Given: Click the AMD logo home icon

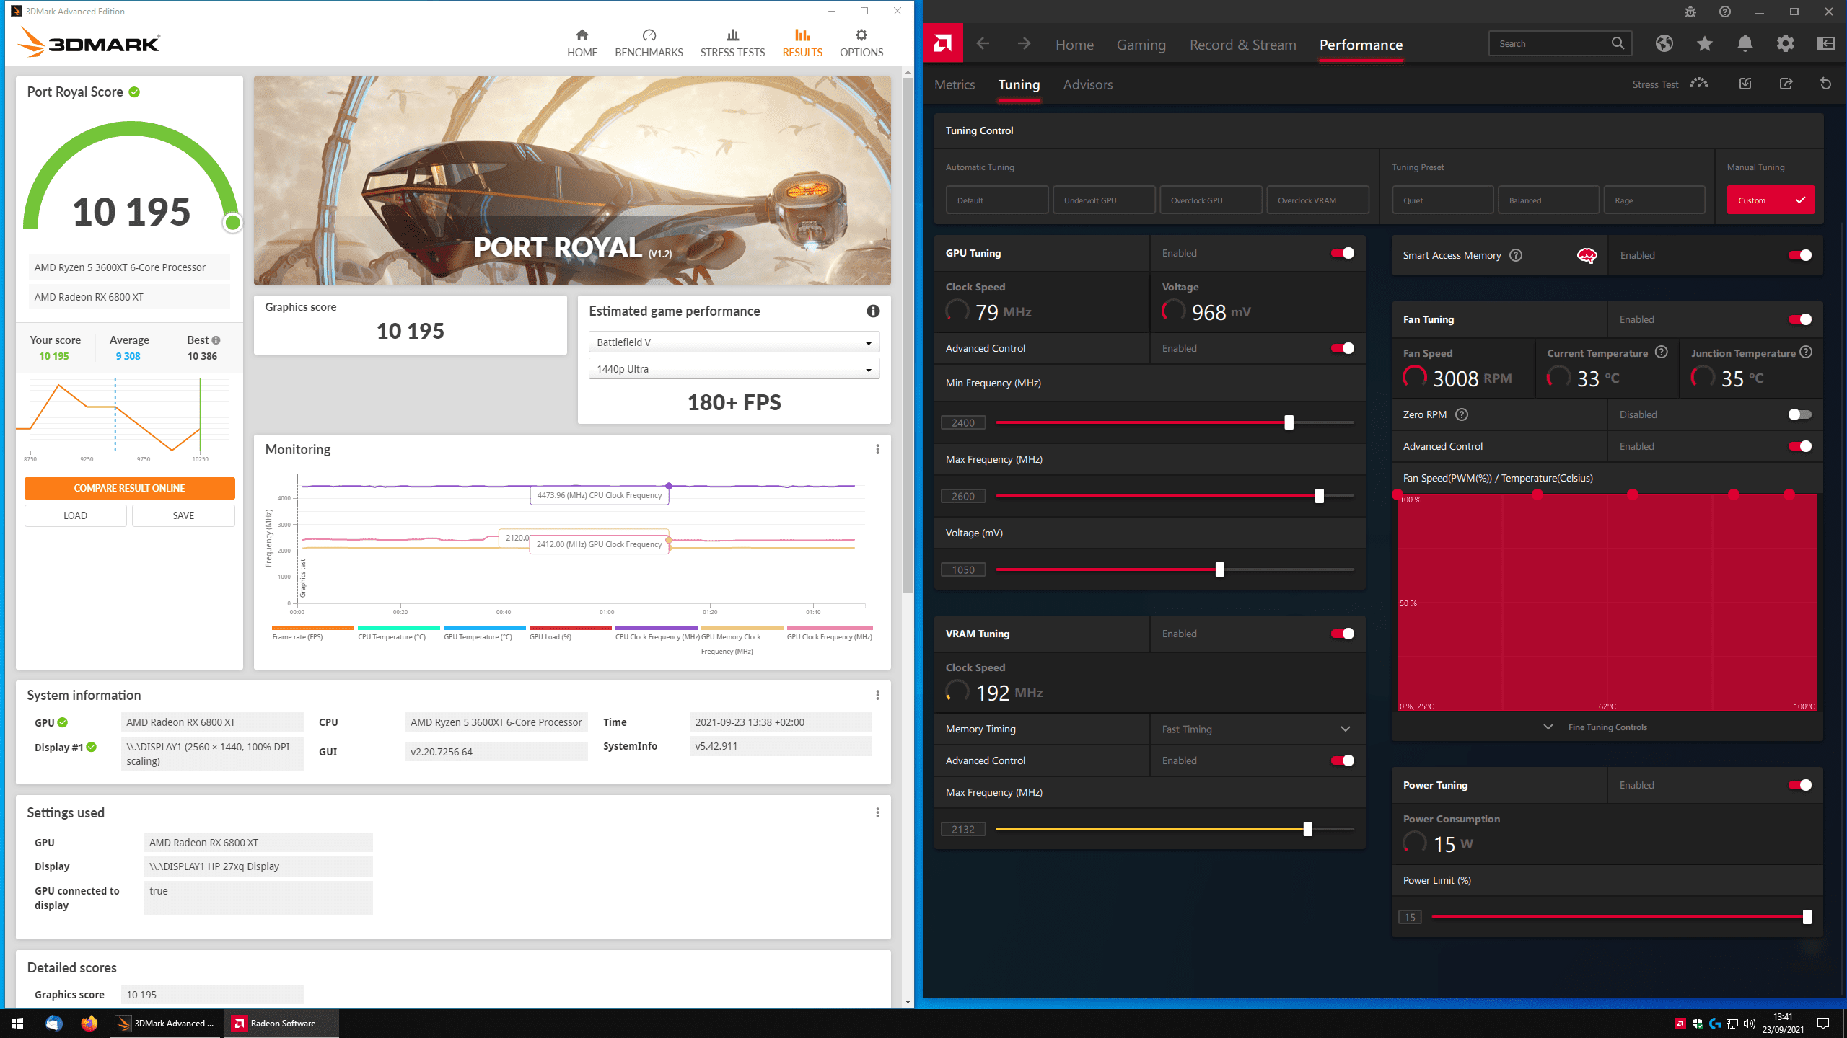Looking at the screenshot, I should (942, 44).
